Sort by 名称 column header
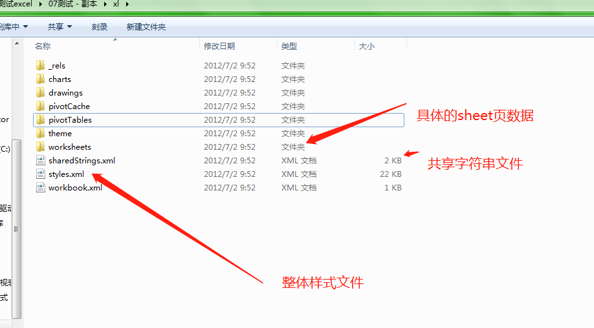The width and height of the screenshot is (594, 328). tap(43, 46)
